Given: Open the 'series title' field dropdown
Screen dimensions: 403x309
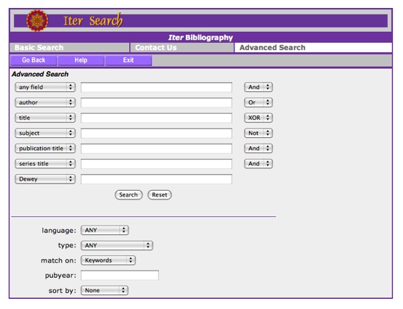Looking at the screenshot, I should click(45, 164).
